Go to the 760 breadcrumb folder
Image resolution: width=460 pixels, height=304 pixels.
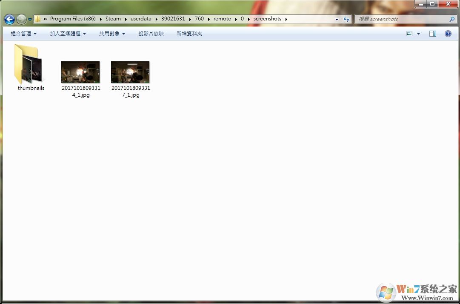click(199, 19)
